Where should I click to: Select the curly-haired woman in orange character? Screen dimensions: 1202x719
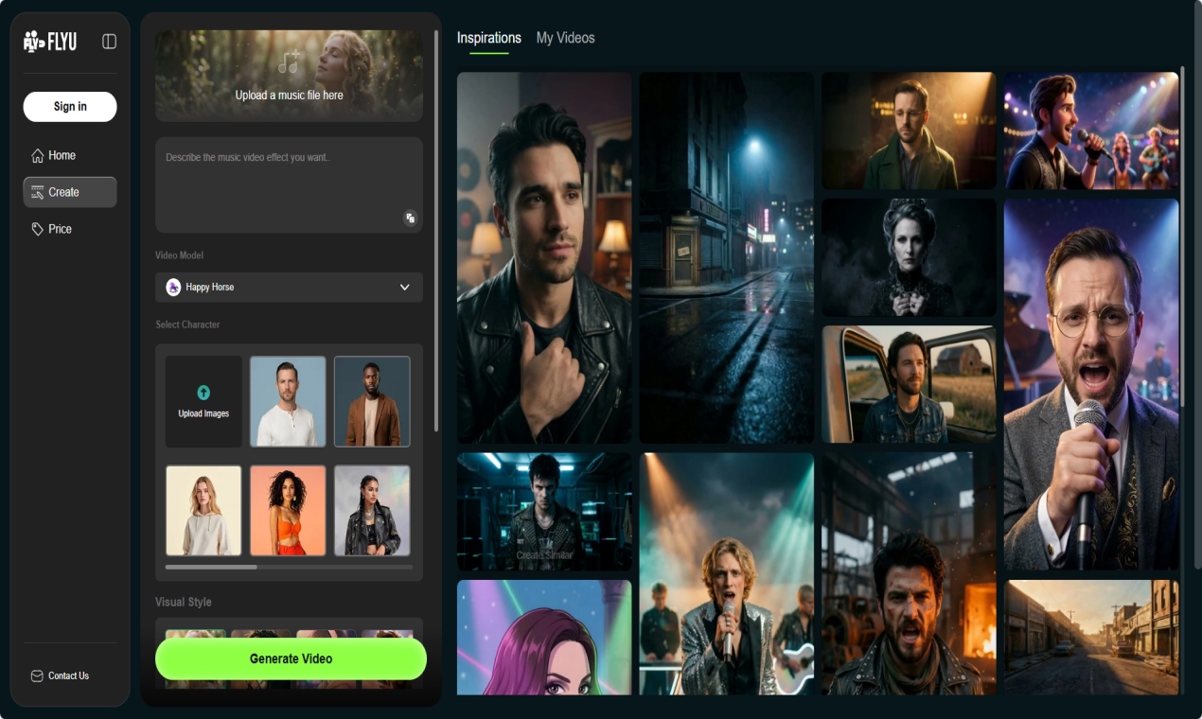click(288, 510)
